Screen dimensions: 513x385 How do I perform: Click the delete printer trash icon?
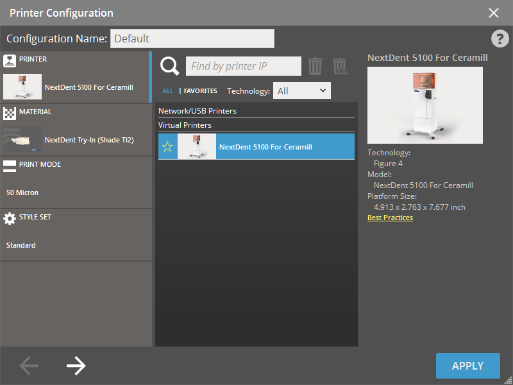tap(315, 66)
